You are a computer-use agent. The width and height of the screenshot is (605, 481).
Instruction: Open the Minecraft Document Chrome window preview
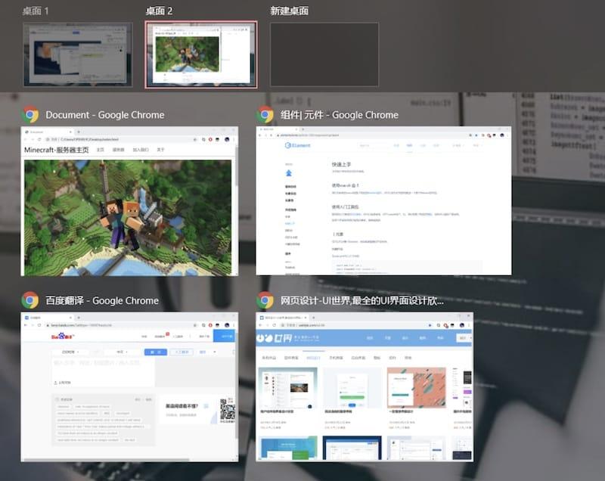129,201
